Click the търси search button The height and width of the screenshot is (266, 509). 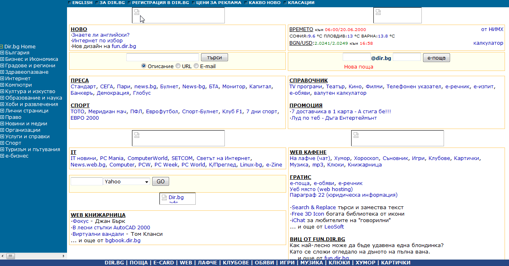214,58
